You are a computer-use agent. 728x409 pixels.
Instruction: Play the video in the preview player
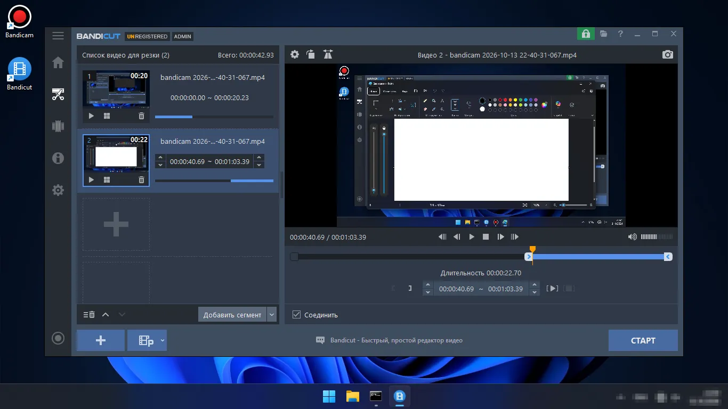pos(472,237)
